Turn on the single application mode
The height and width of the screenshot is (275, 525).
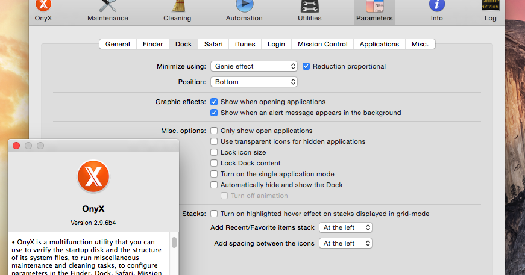click(x=214, y=174)
